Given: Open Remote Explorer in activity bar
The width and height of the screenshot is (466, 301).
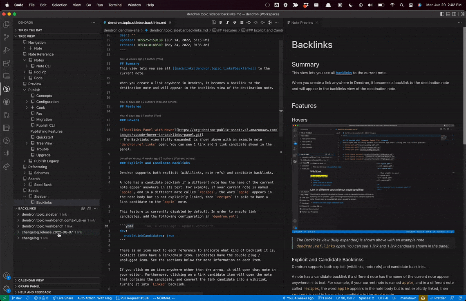Looking at the screenshot, I should (x=6, y=76).
